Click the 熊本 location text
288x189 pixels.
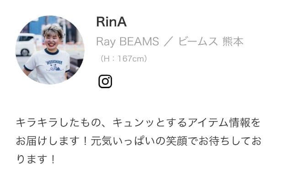pos(233,41)
